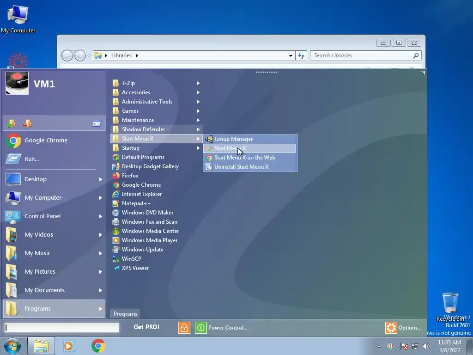Viewport: 473px width, 355px height.
Task: Select the Programs item in left pane
Action: click(54, 308)
